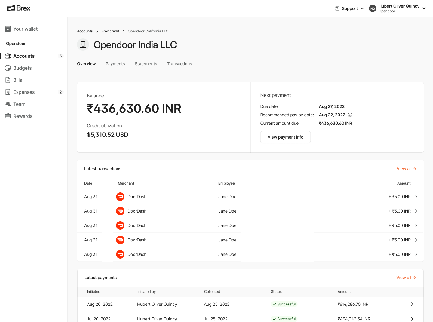Viewport: 433px width, 322px height.
Task: Go to Budgets in the sidebar
Action: pos(34,68)
